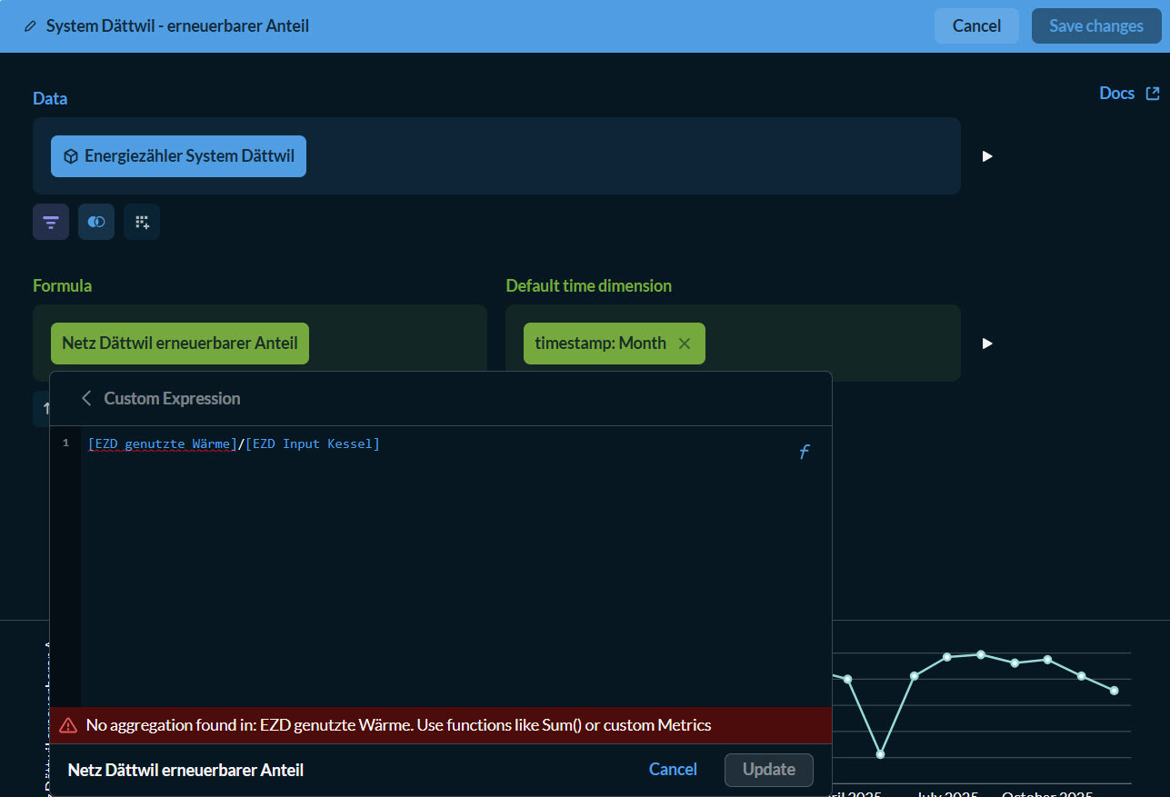The height and width of the screenshot is (797, 1170).
Task: Expand preview arrow next to the Data section
Action: click(x=987, y=156)
